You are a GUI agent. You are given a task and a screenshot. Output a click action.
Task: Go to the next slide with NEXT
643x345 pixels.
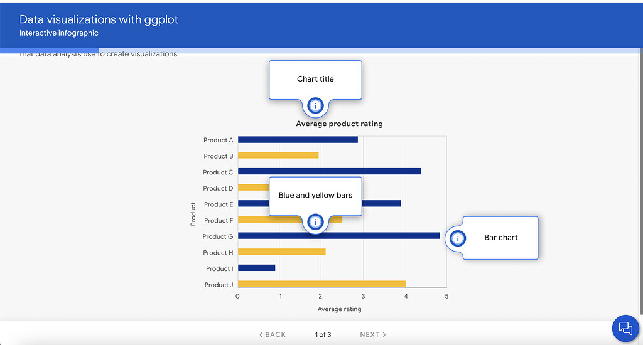pyautogui.click(x=373, y=334)
